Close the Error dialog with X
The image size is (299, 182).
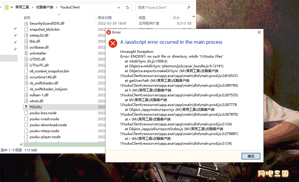[259, 32]
